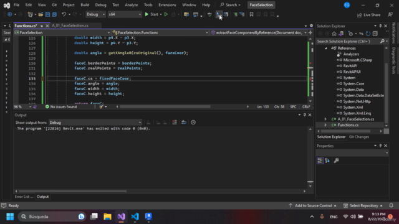Screen dimensions: 399x224
Task: Click the No issues found indicator
Action: 61,106
